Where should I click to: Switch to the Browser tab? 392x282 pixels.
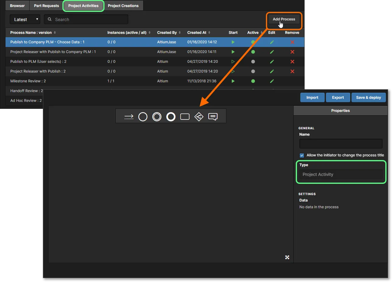[17, 6]
